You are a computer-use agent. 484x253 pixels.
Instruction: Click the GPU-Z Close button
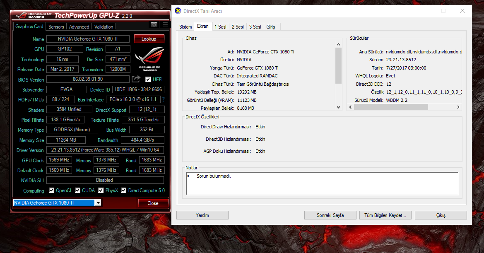click(153, 203)
